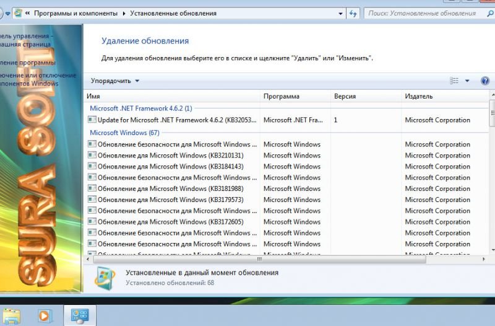The image size is (495, 326).
Task: Select update KB3179573
Action: 286,200
